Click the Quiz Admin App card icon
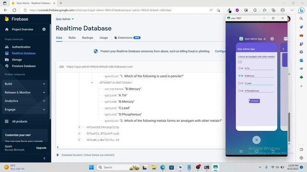This screenshot has height=172, width=307. [x=241, y=39]
